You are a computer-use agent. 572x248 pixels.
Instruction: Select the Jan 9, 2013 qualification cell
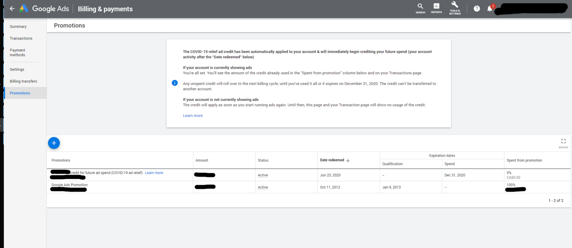point(391,187)
